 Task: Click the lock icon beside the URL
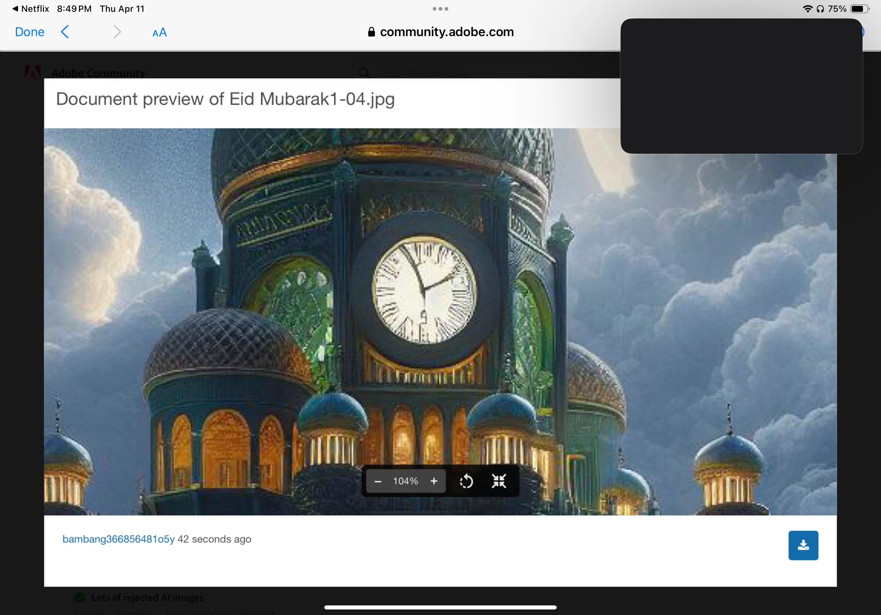pyautogui.click(x=371, y=32)
